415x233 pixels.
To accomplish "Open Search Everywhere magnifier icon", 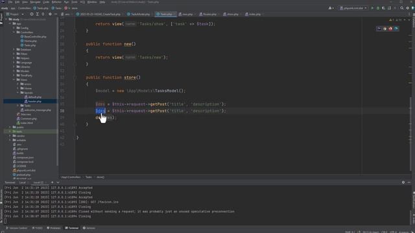I will pyautogui.click(x=402, y=8).
